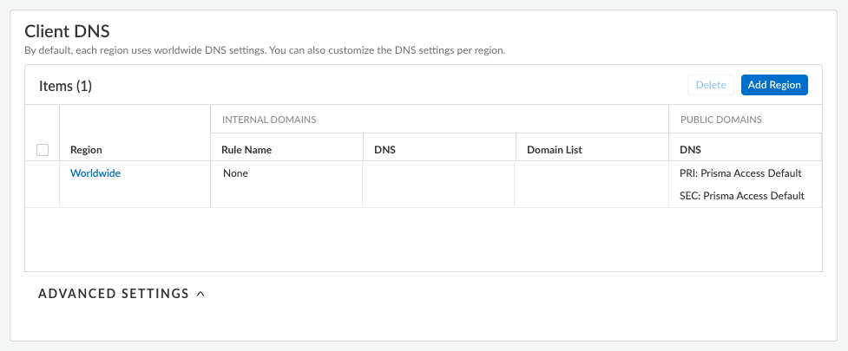Viewport: 848px width, 351px height.
Task: Click the Domain List column header
Action: tap(555, 150)
